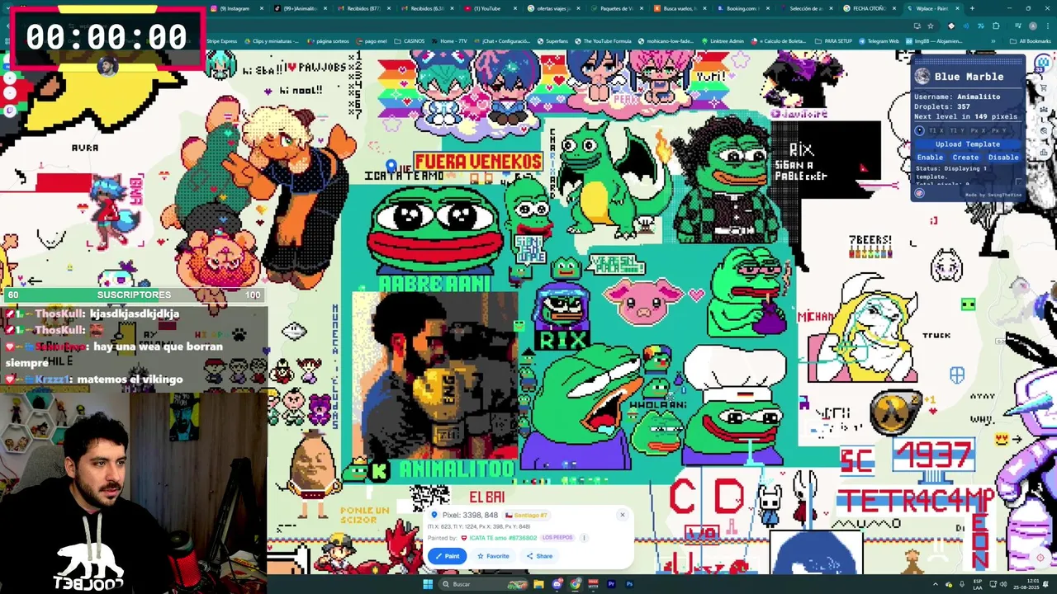1057x594 pixels.
Task: Click the Superfans bookmark
Action: tap(552, 41)
